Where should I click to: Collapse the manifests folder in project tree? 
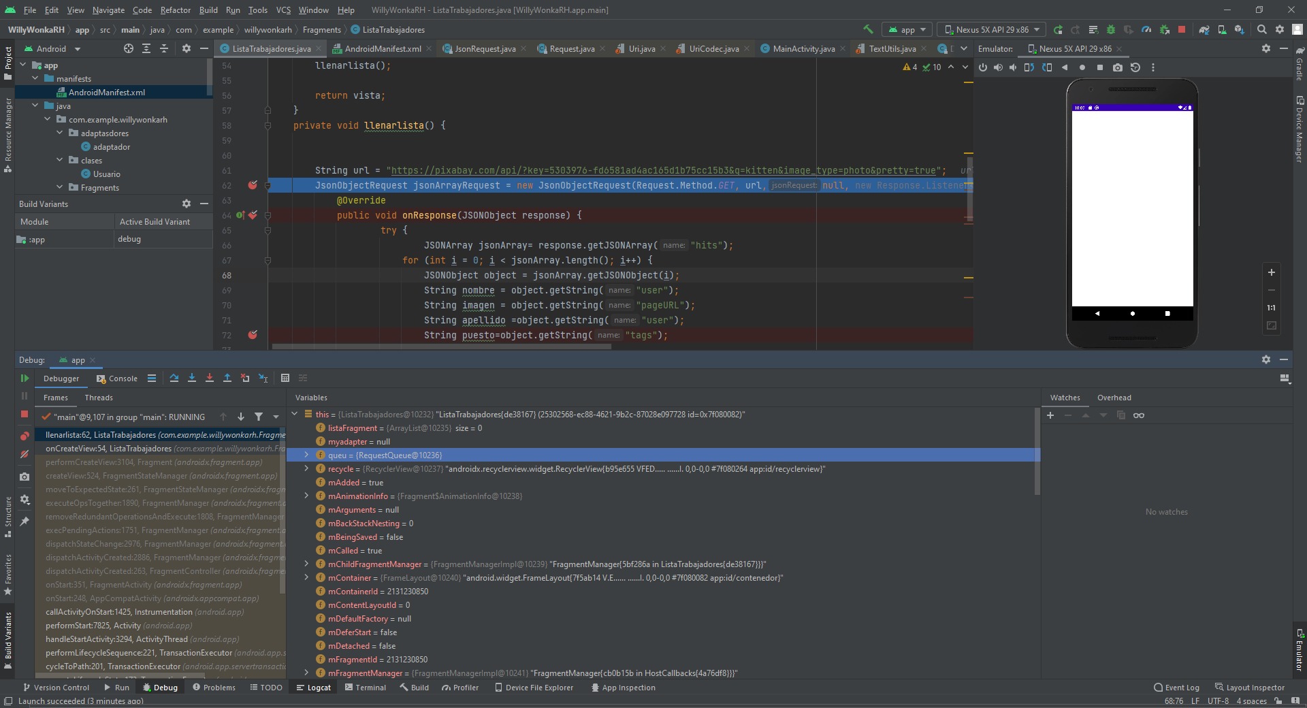coord(35,78)
